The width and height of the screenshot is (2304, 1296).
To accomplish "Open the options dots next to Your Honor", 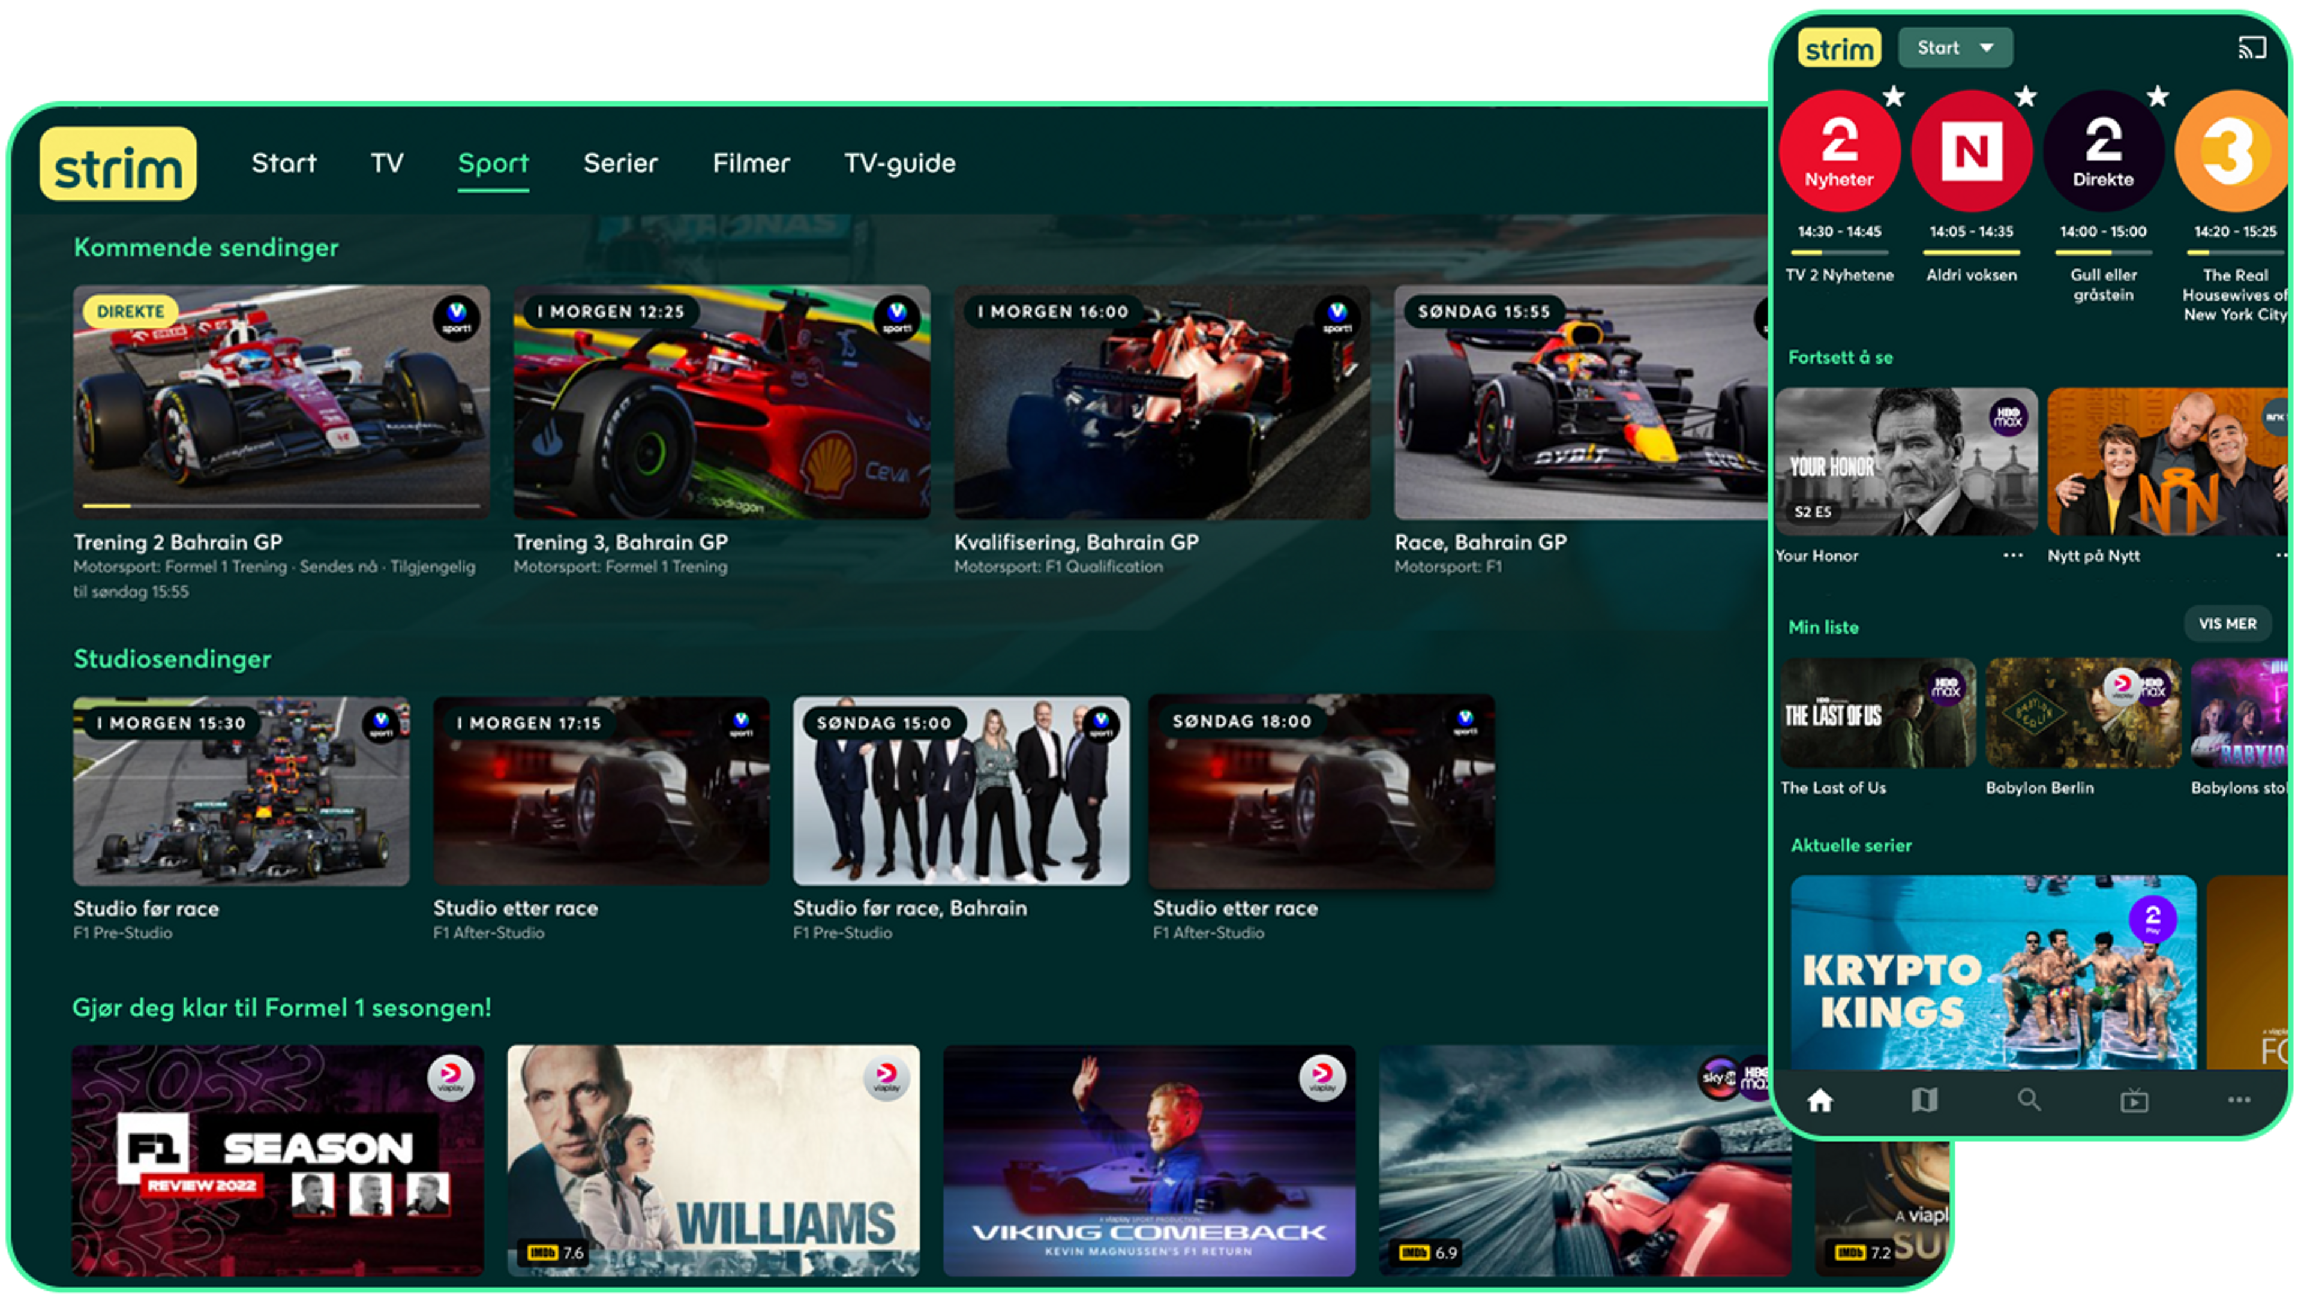I will (x=2012, y=556).
